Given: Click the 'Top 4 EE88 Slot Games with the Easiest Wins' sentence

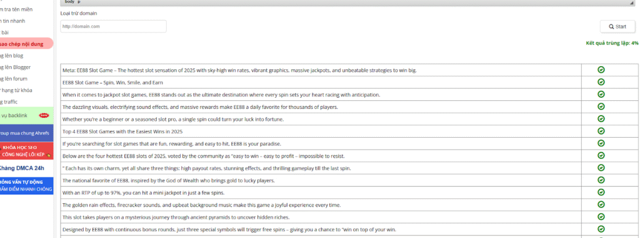Looking at the screenshot, I should (x=122, y=131).
